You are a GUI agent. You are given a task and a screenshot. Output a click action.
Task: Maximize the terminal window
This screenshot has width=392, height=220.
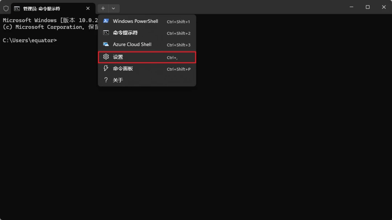(x=367, y=7)
